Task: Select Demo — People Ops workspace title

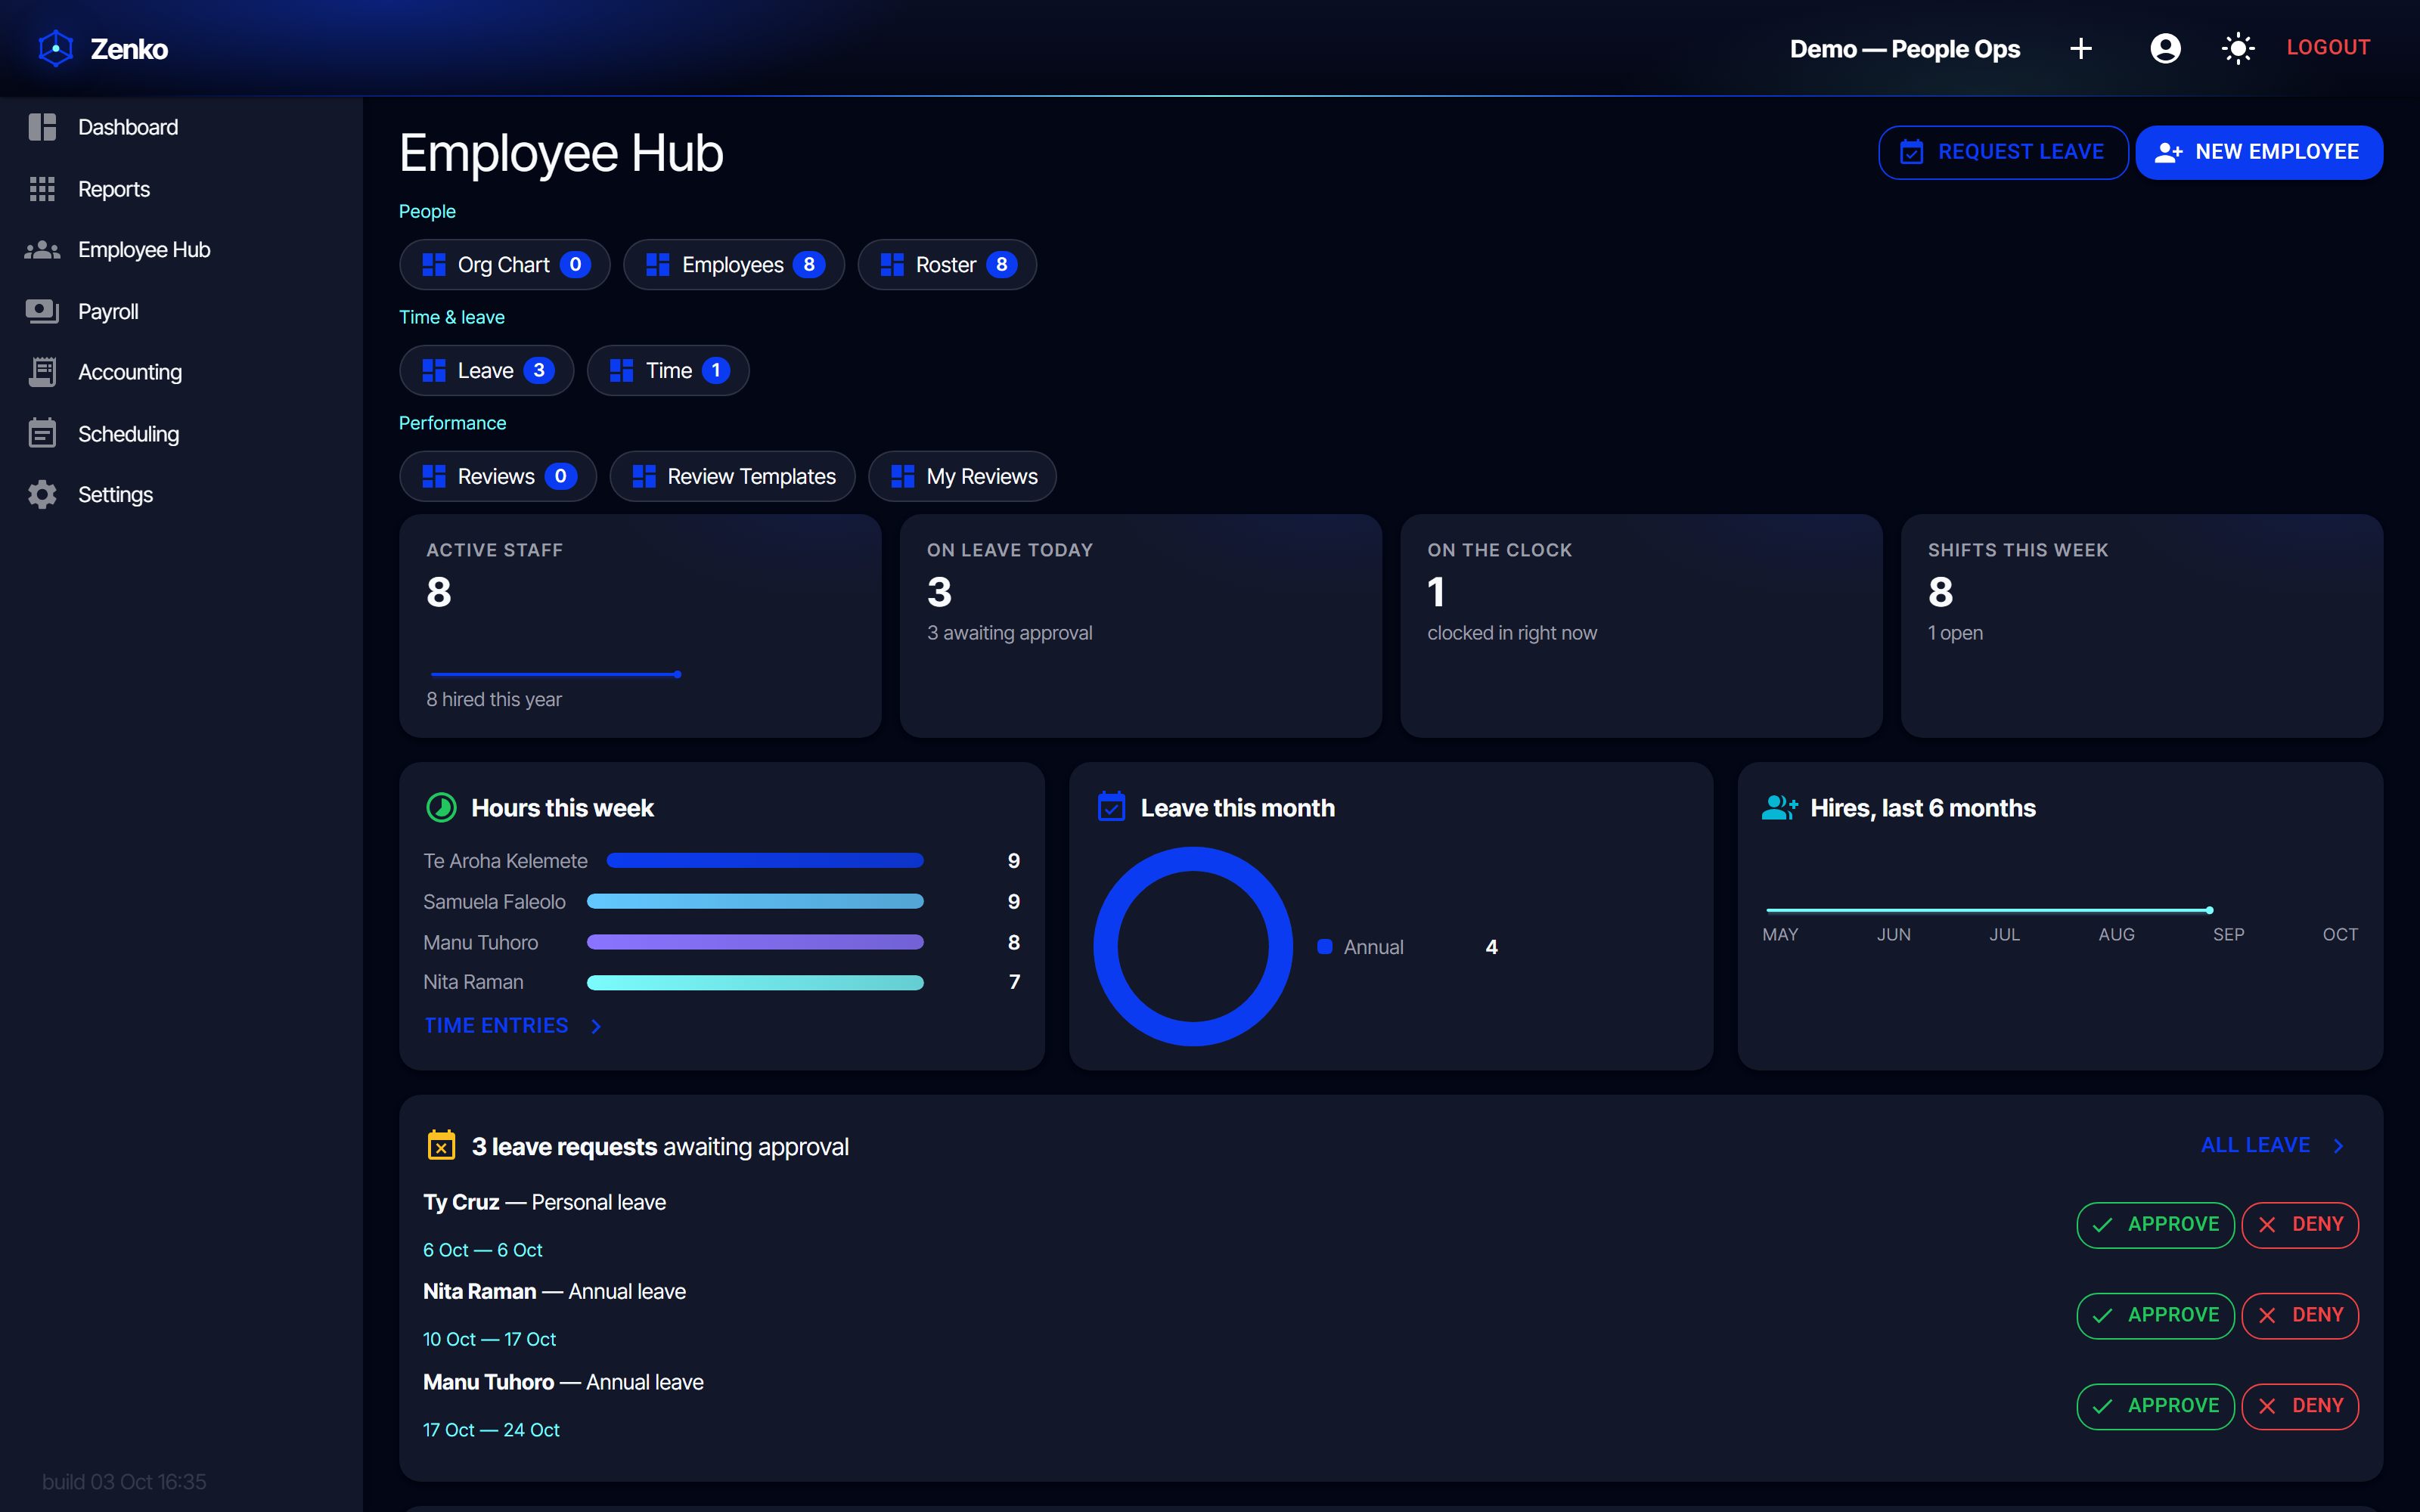Action: click(x=1904, y=49)
